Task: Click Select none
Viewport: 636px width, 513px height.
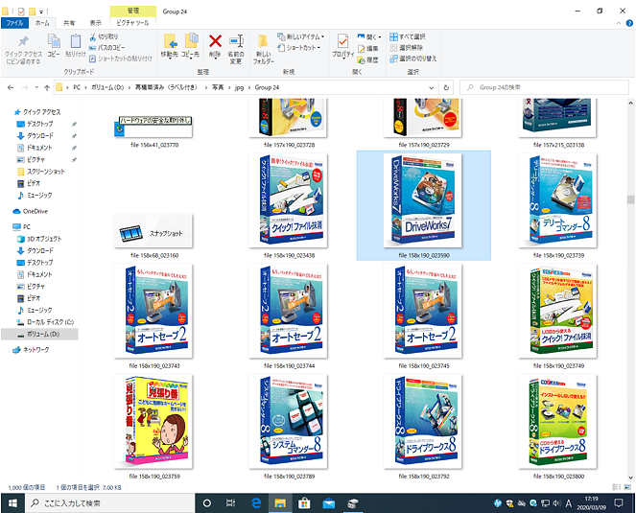Action: click(407, 48)
